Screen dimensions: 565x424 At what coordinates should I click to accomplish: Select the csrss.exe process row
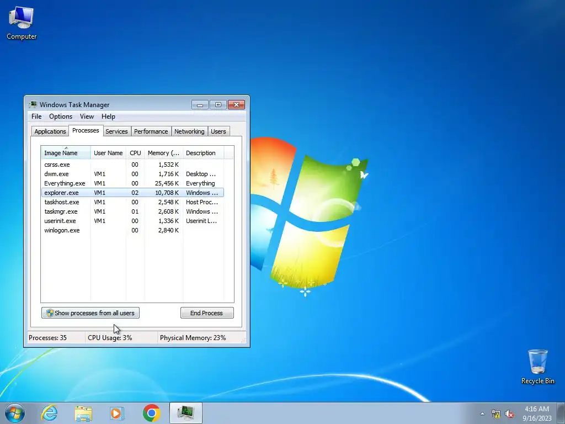132,165
